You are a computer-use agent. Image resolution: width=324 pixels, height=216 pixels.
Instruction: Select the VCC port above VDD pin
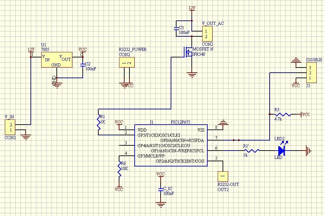(119, 122)
